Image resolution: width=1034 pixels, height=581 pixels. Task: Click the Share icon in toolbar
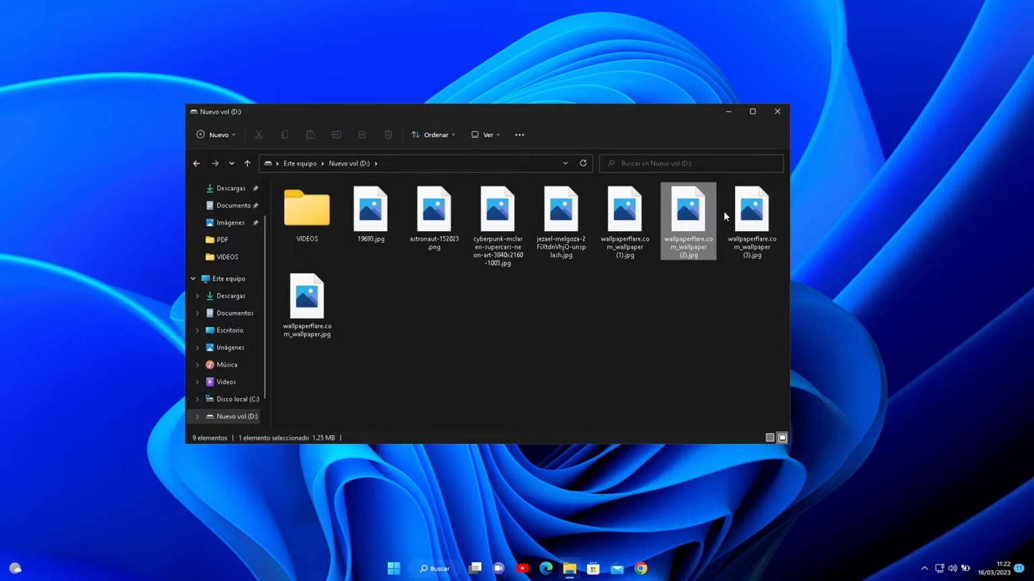(362, 134)
